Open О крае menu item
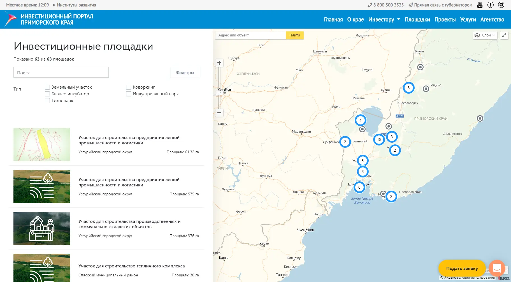 click(x=356, y=20)
